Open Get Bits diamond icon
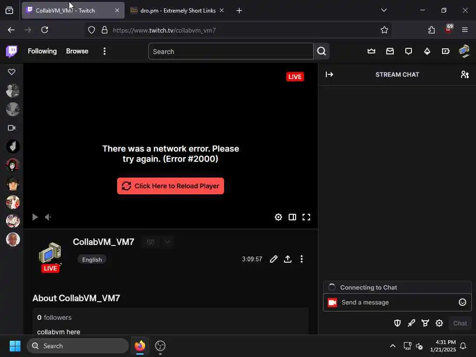Viewport: 476px width, 357px height. tap(427, 51)
